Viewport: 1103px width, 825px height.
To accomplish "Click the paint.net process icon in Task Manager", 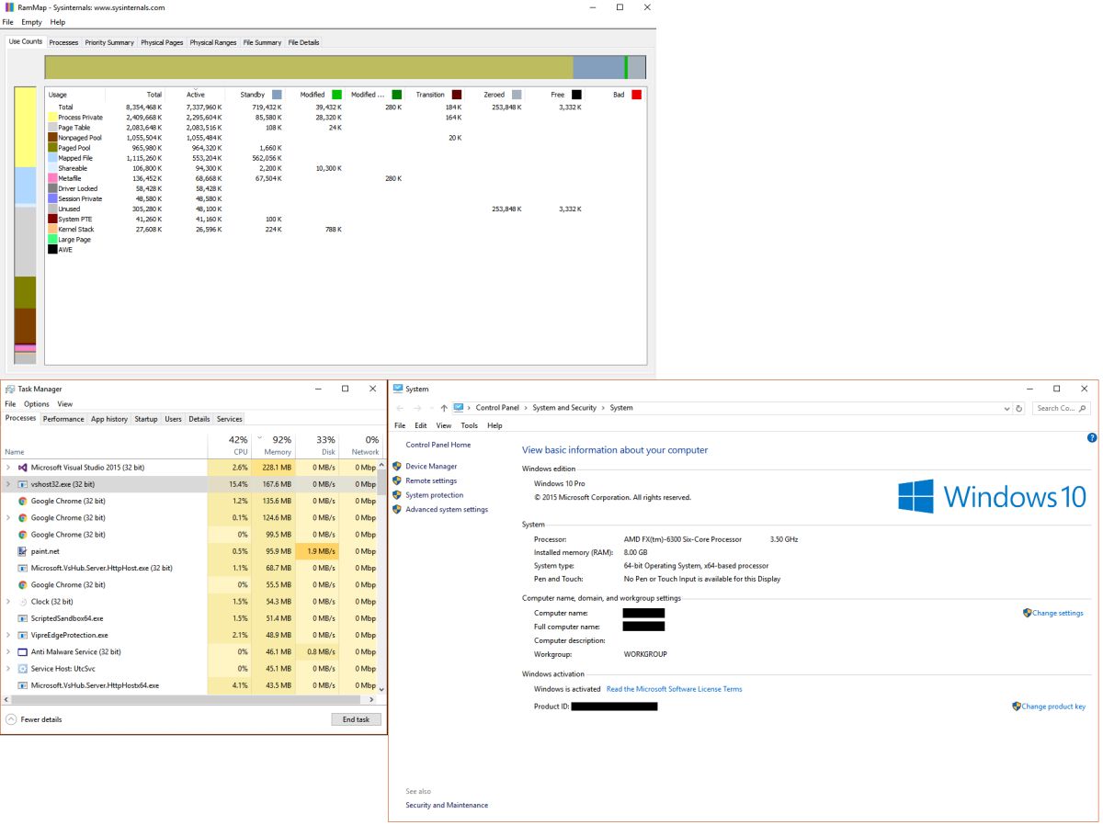I will tap(22, 551).
